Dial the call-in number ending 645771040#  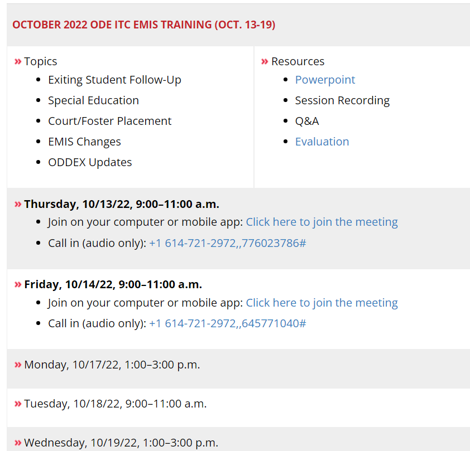point(227,323)
